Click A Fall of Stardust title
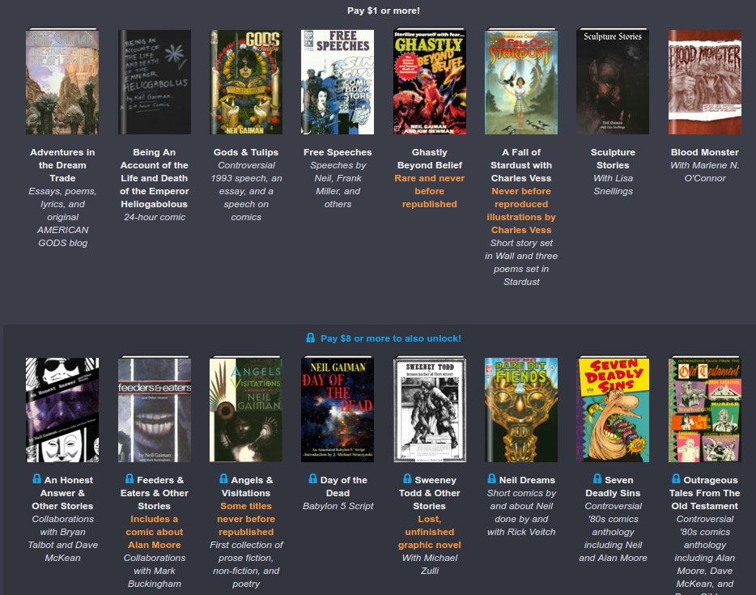The image size is (756, 595). coord(521,165)
